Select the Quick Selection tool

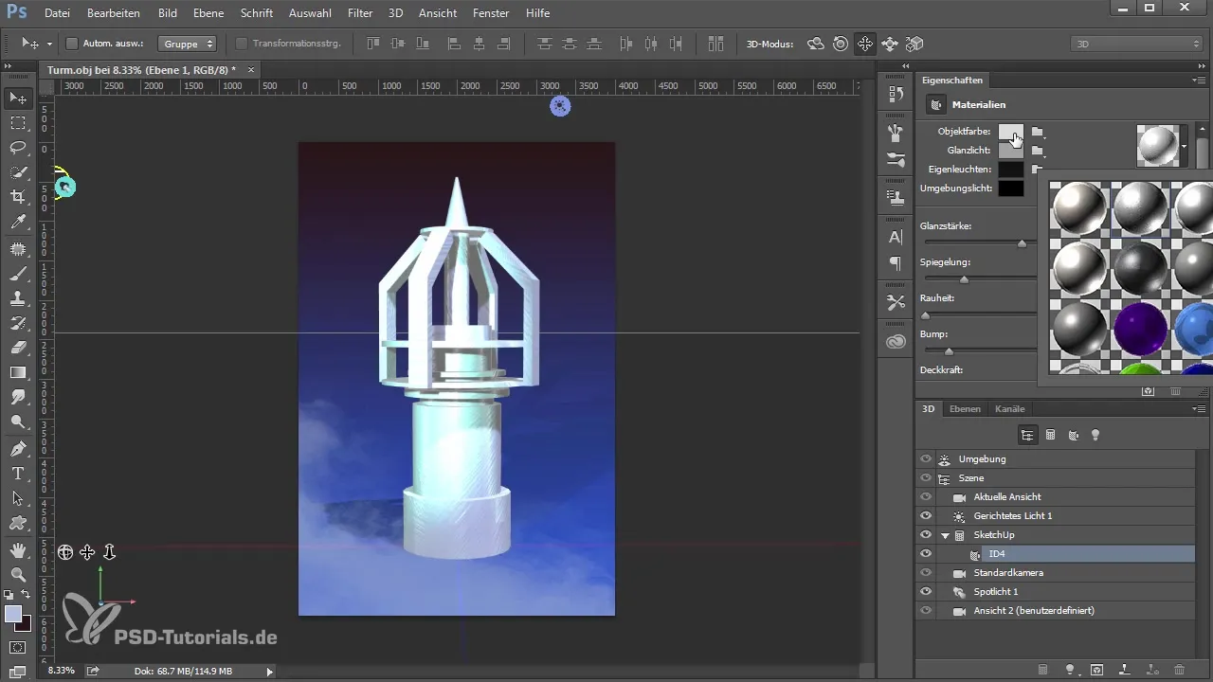coord(18,171)
